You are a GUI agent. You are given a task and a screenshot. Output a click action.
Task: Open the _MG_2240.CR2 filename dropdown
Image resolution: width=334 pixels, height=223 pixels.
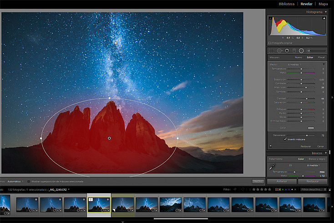pos(59,190)
